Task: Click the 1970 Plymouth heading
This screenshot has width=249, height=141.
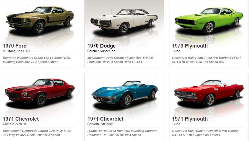Action: point(190,46)
